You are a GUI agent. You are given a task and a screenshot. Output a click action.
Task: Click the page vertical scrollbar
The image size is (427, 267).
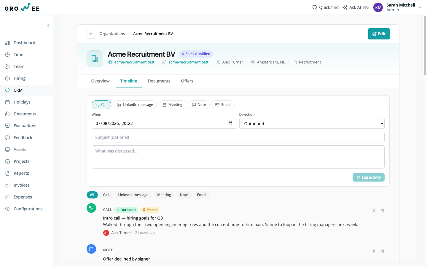pos(425,46)
